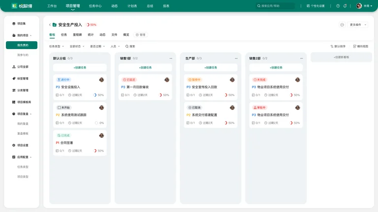Click the 悦职得 logo in the header
Screen dimensions: 378x212
coord(22,6)
